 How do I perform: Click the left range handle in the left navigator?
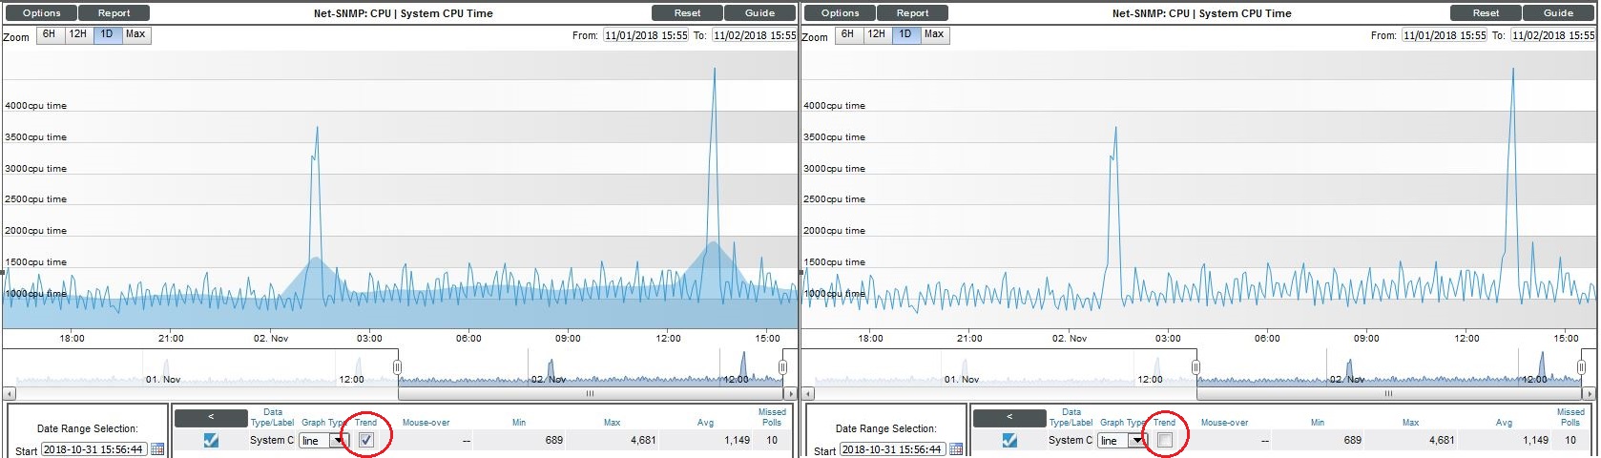[x=398, y=367]
